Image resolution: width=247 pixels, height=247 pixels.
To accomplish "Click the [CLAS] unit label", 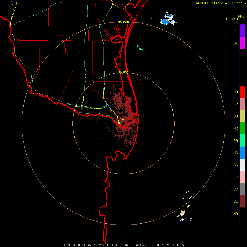I will point(232,19).
